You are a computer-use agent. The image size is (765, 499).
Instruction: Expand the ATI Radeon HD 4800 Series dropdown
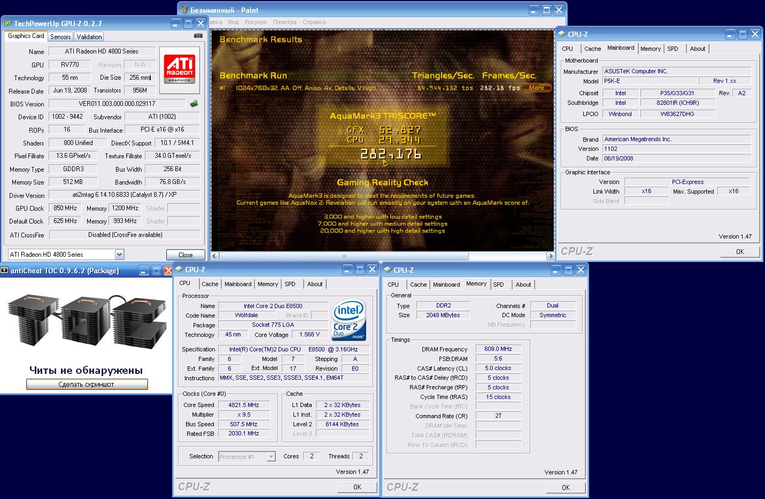119,255
